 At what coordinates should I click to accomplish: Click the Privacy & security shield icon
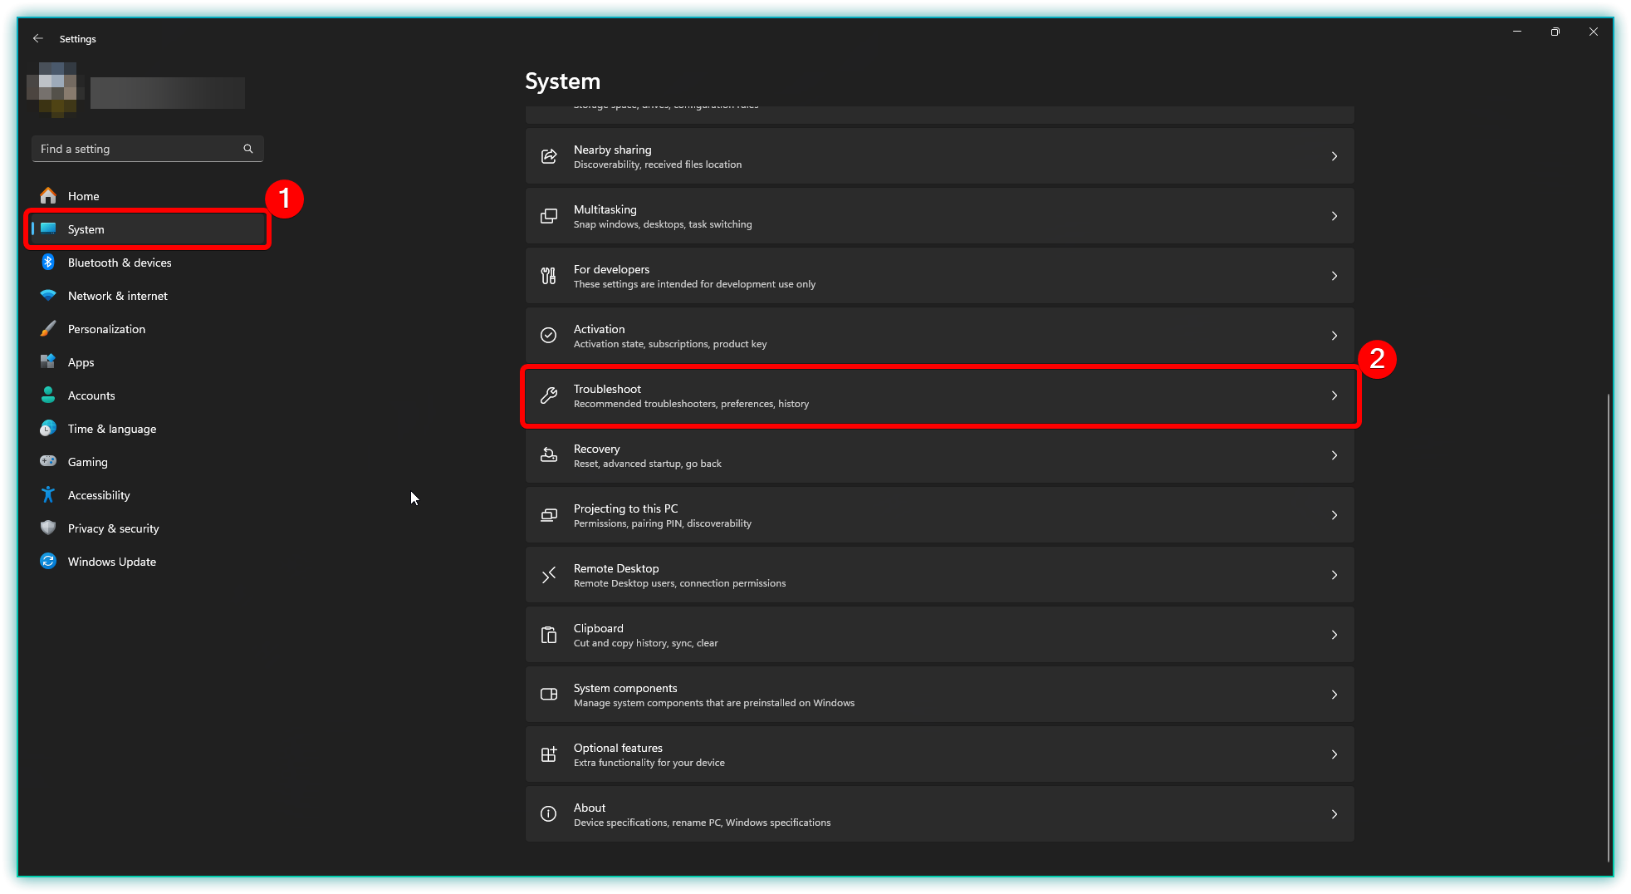(x=48, y=528)
